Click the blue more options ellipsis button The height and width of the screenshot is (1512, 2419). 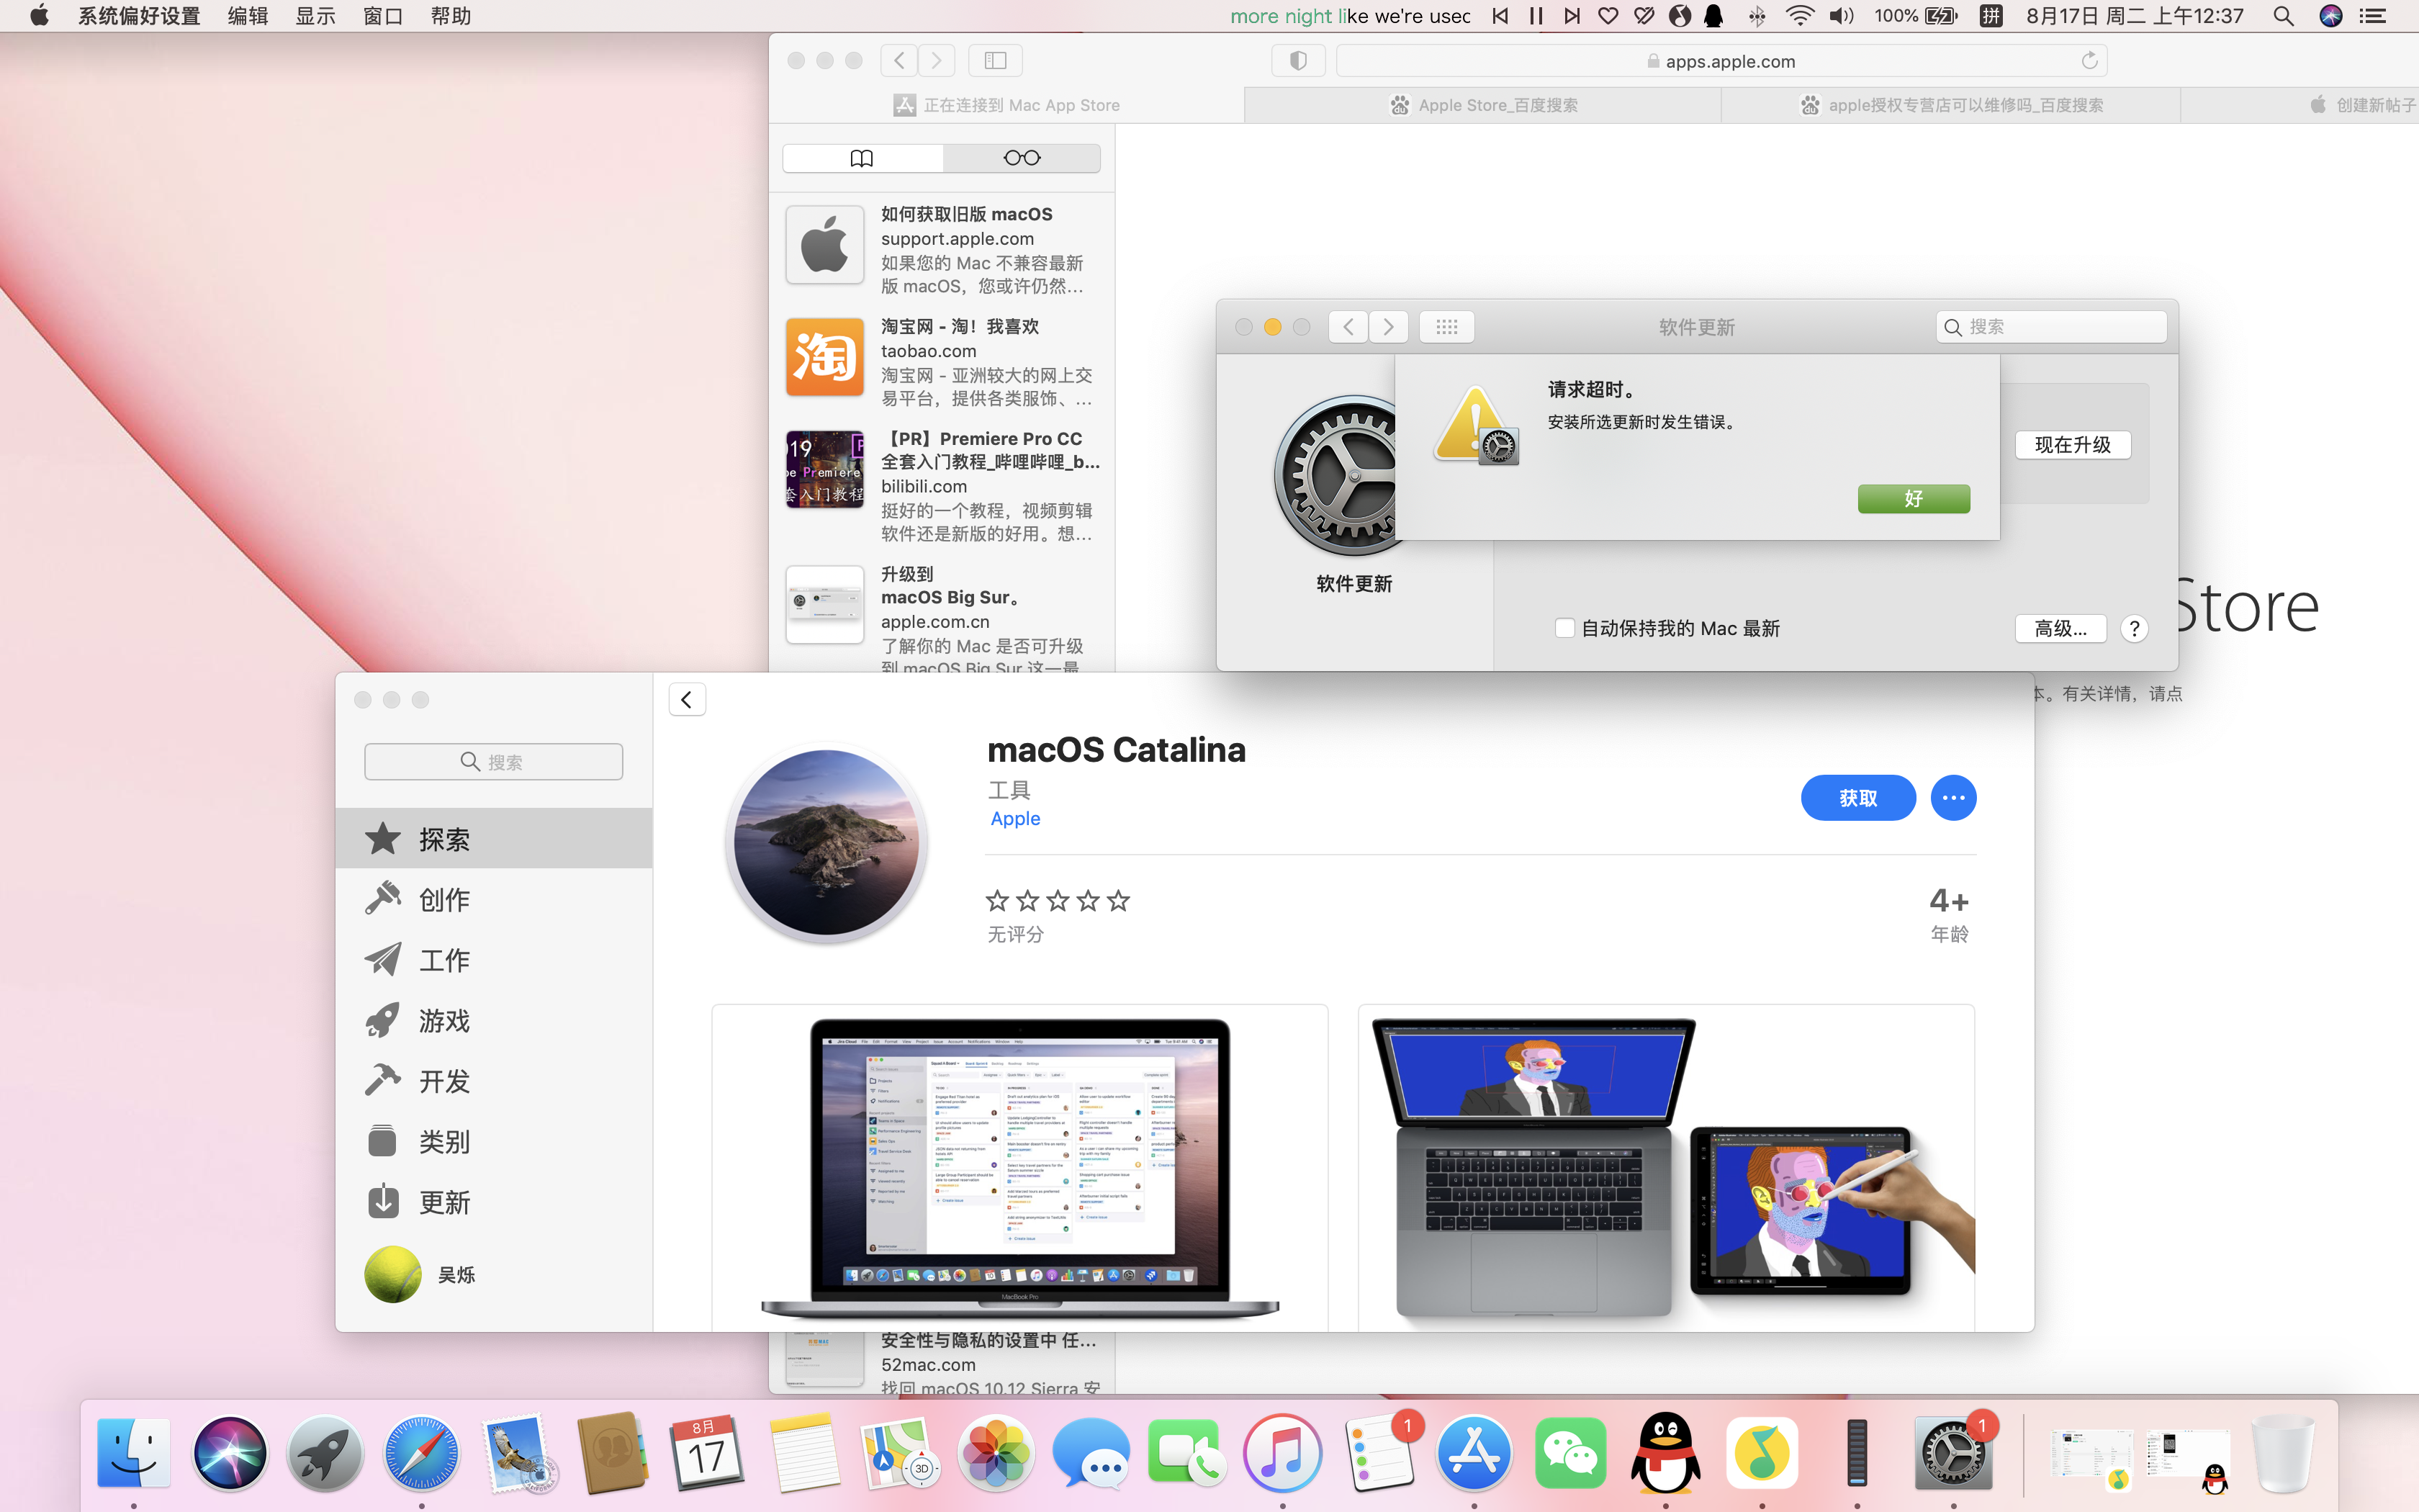tap(1952, 798)
